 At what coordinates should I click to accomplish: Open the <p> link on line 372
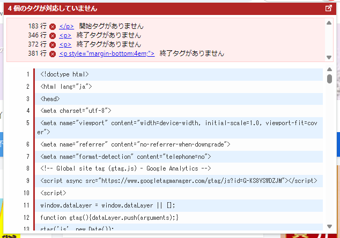pyautogui.click(x=65, y=44)
